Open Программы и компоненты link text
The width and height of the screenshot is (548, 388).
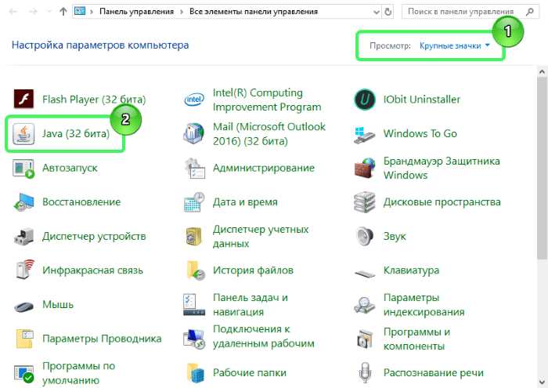click(x=416, y=339)
